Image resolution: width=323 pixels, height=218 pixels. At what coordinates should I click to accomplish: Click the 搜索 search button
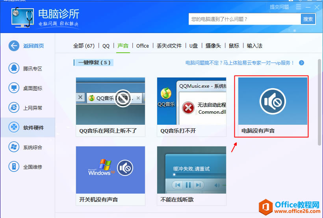(x=308, y=19)
